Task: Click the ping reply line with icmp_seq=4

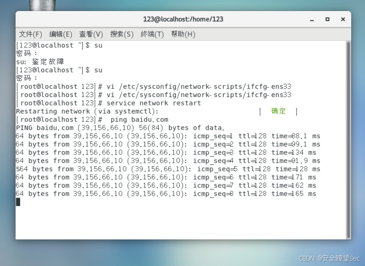Action: click(x=168, y=161)
